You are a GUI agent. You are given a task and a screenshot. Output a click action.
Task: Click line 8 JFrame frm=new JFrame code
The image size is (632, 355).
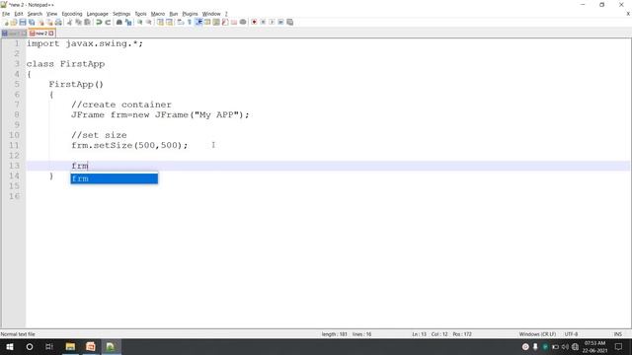point(160,115)
